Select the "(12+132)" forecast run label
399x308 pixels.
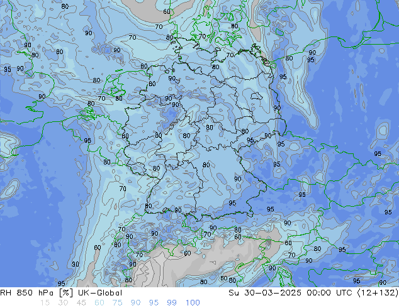[x=378, y=293]
